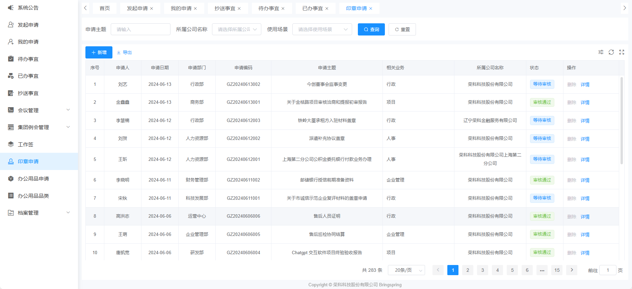Switch to the 首页 tab
The height and width of the screenshot is (289, 632).
pyautogui.click(x=105, y=8)
